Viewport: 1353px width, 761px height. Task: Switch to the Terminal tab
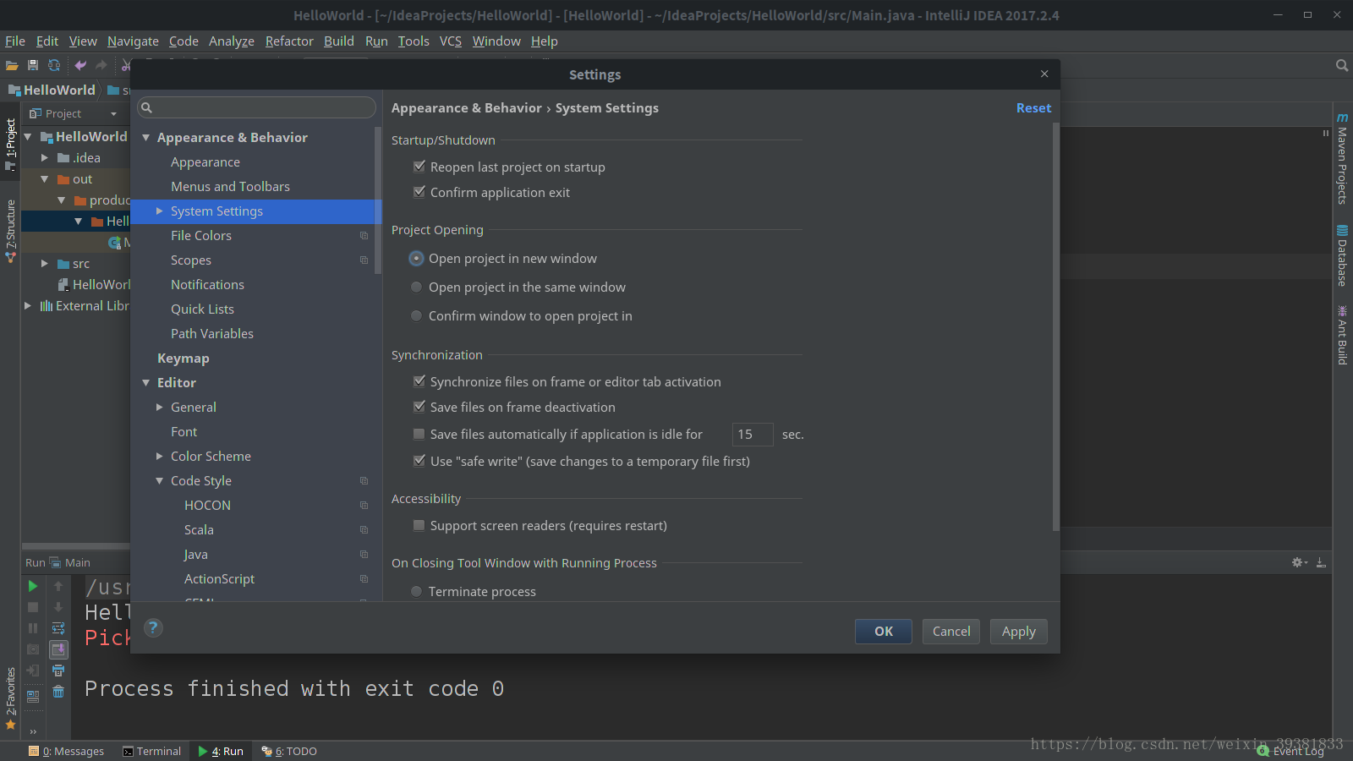tap(152, 751)
